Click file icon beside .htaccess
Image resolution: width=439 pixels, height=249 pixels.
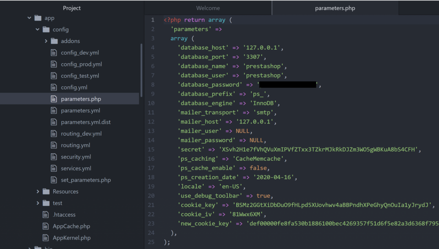point(46,215)
